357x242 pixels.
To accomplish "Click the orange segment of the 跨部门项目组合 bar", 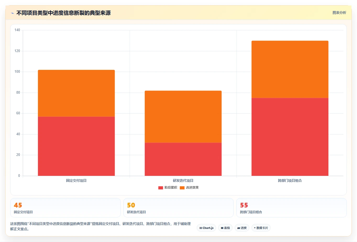I will [x=290, y=69].
